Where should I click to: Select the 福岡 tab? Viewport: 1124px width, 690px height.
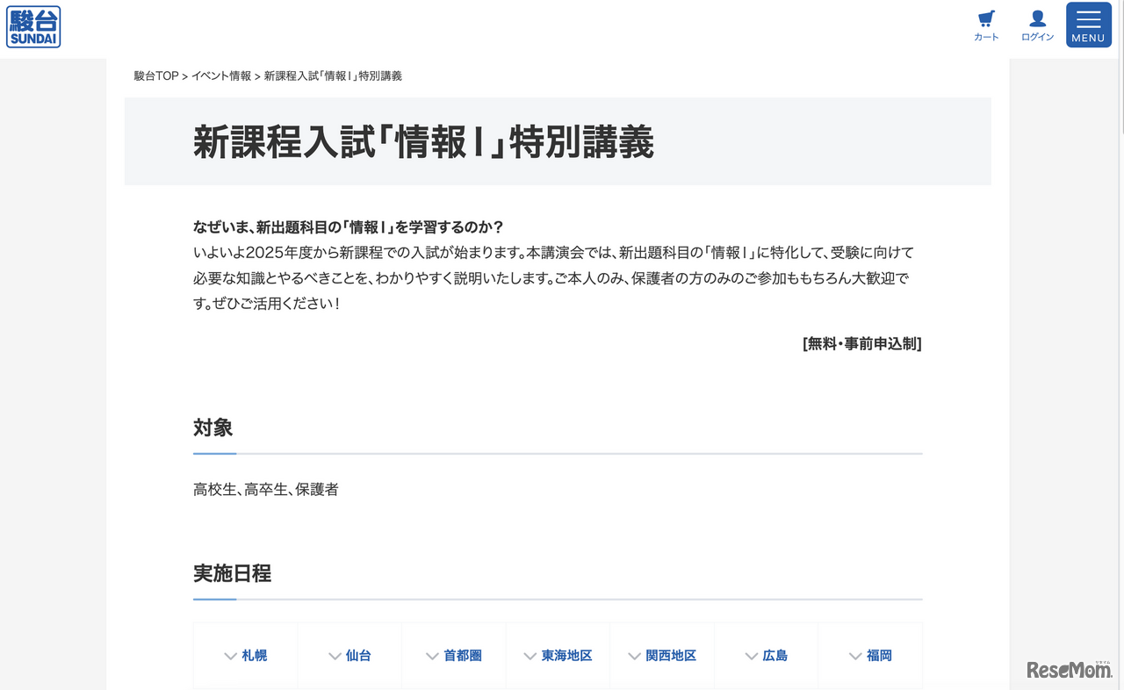tap(870, 655)
